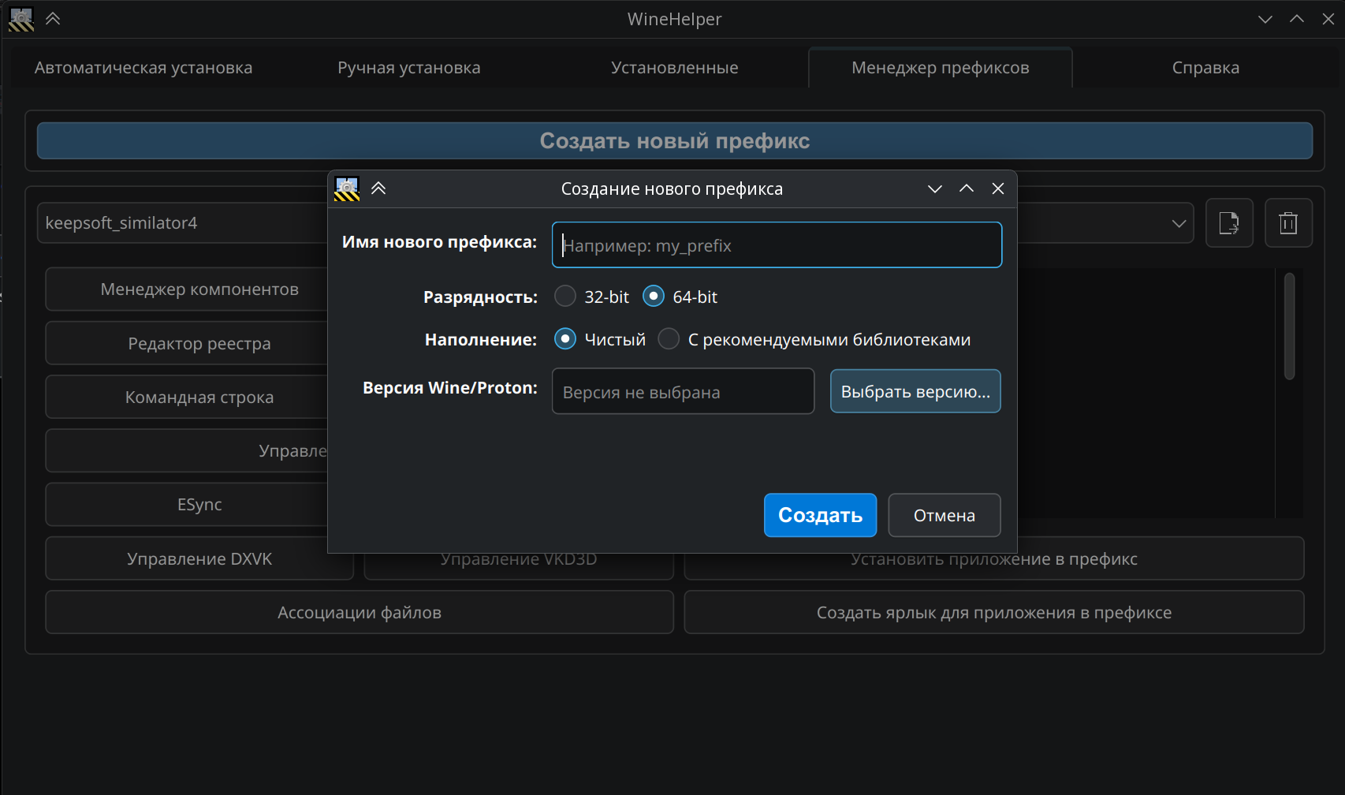
Task: Click the main window WineHelper app icon
Action: (21, 19)
